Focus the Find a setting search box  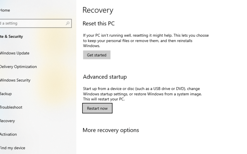pyautogui.click(x=36, y=23)
